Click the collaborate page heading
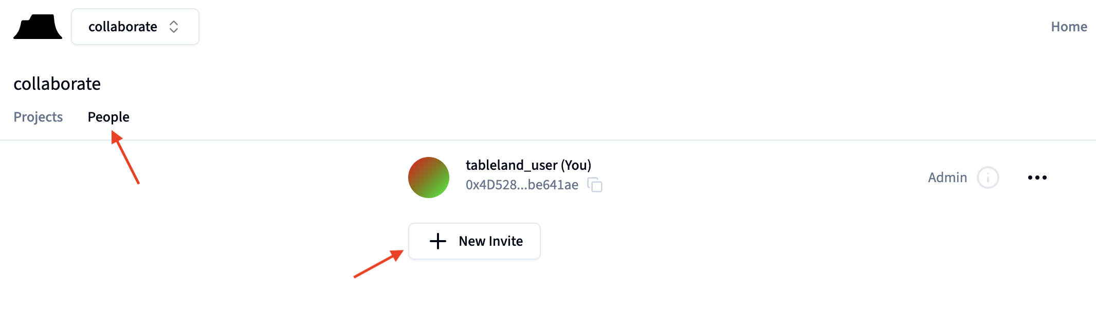Viewport: 1096px width, 314px height. point(57,84)
